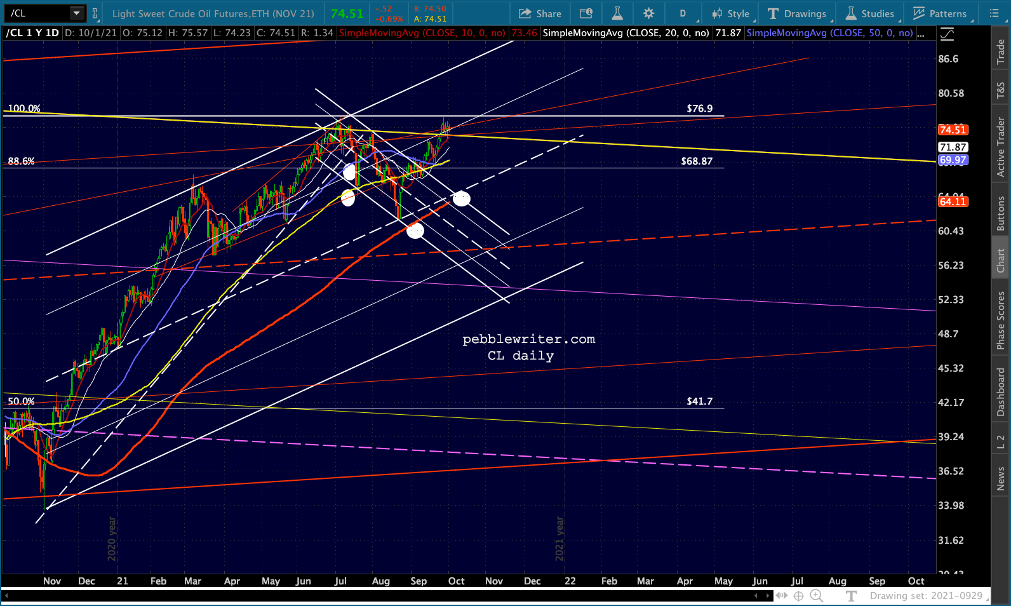Open the Drawings menu
Viewport: 1011px width, 606px height.
pyautogui.click(x=798, y=13)
